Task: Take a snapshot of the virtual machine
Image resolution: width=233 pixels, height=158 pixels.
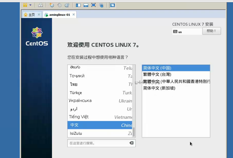Action: [x=52, y=5]
